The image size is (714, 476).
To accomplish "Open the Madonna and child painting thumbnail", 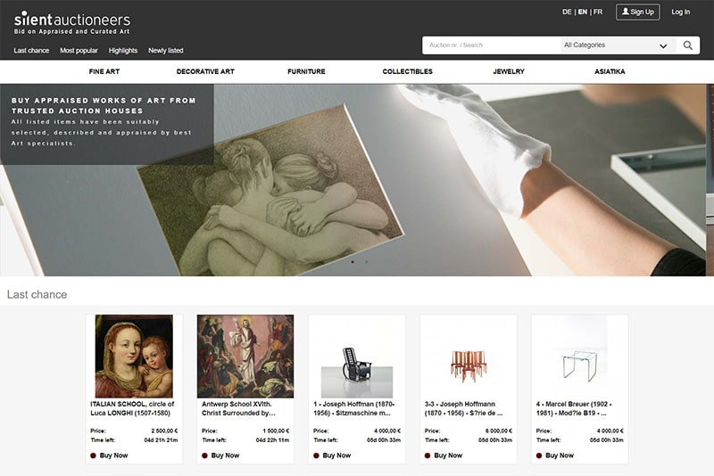I will tap(134, 356).
